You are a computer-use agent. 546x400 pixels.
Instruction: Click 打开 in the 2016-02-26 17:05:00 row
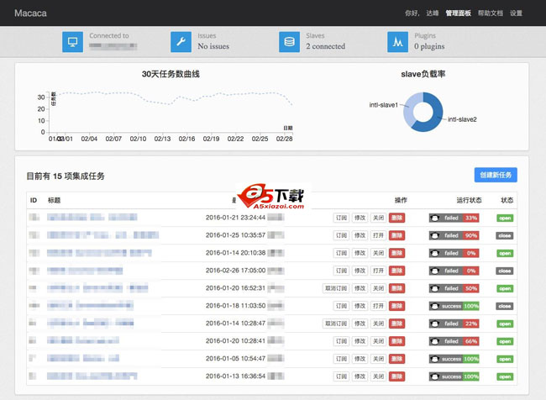pos(378,271)
